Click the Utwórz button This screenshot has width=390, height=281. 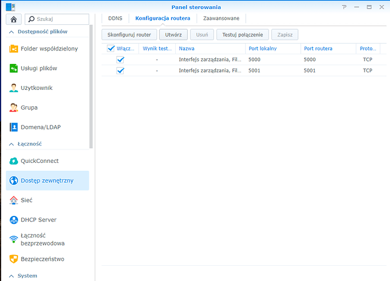(174, 34)
